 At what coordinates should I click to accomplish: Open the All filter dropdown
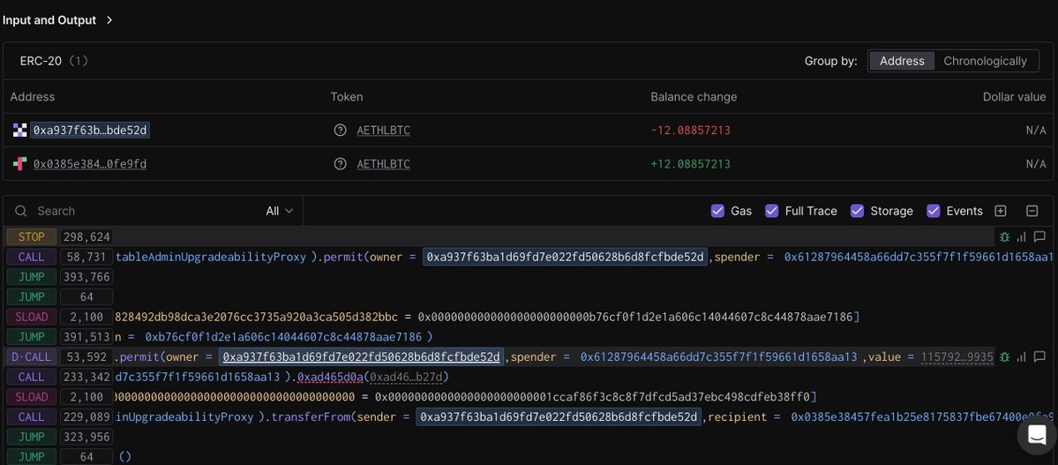pos(279,211)
